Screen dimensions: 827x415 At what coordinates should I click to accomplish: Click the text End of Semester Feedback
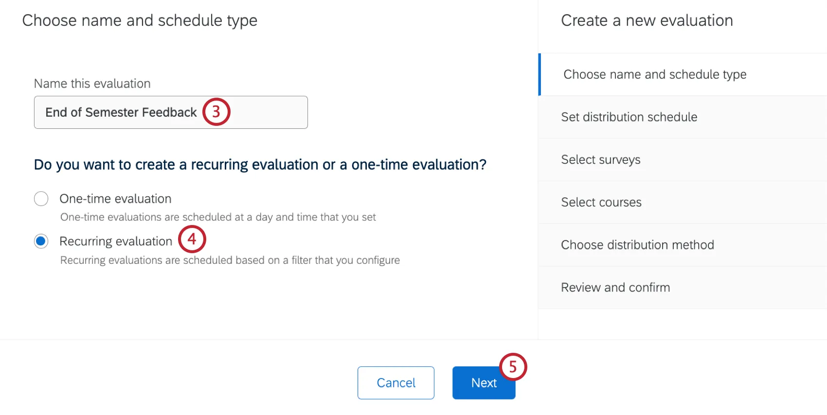(x=120, y=112)
